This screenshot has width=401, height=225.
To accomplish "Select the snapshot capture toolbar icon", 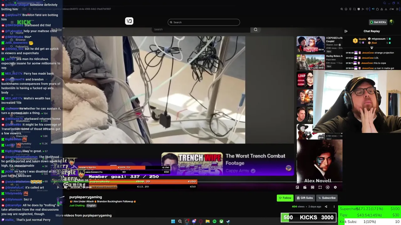I will 354,9.
